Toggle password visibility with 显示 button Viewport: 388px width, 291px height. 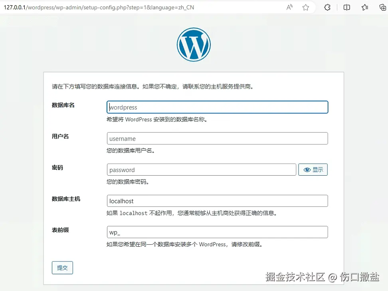pyautogui.click(x=313, y=170)
